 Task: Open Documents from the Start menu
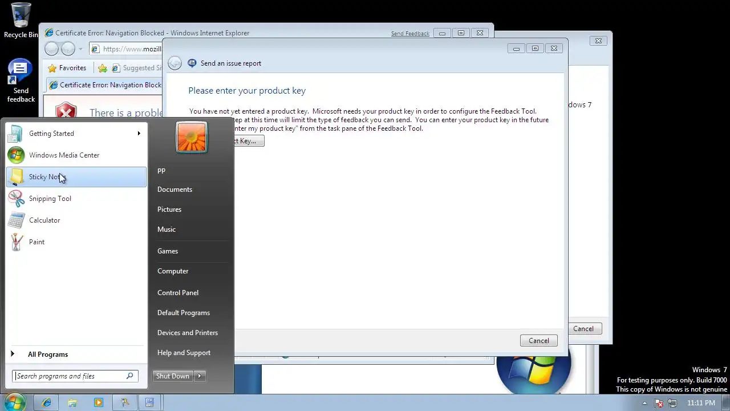point(175,190)
